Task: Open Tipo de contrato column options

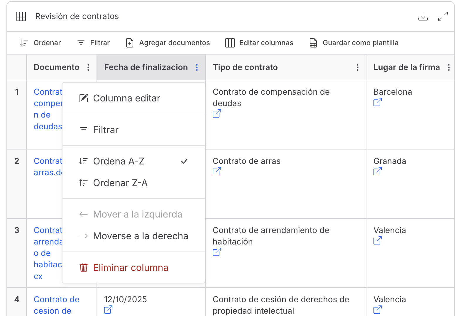Action: tap(357, 67)
